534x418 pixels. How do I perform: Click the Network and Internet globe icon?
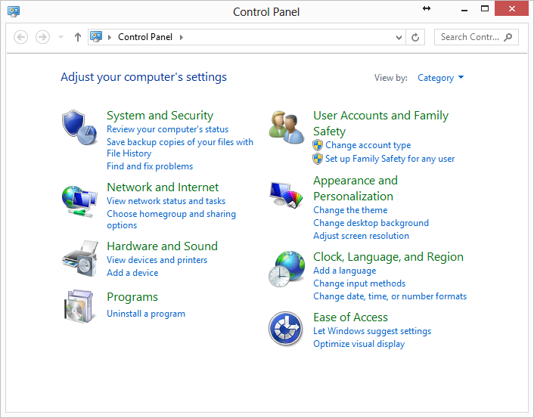coord(79,200)
